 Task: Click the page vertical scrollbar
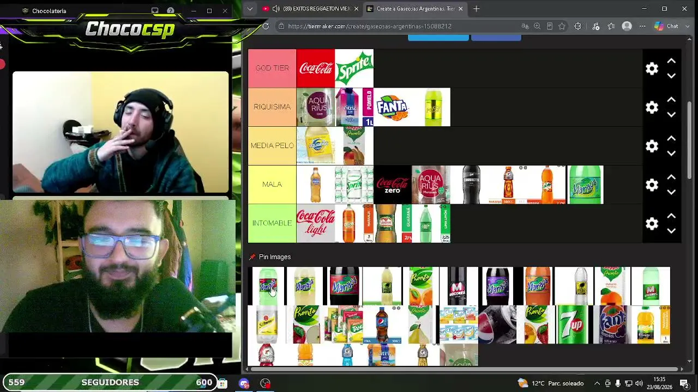pyautogui.click(x=690, y=140)
